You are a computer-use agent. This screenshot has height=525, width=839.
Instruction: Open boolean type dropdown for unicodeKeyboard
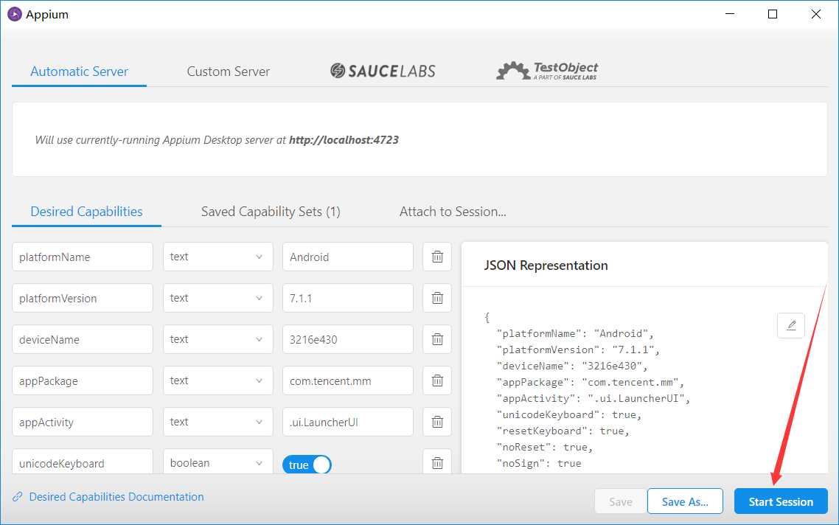(217, 462)
